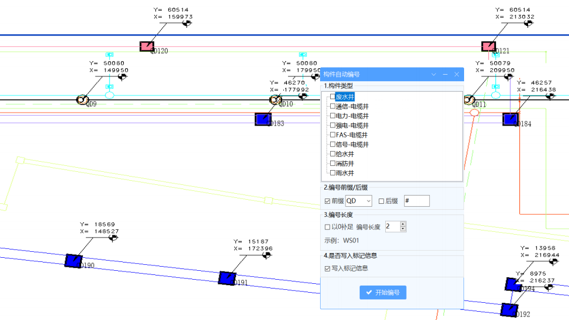The image size is (569, 320).
Task: Uncheck the 前缀 prefix checkbox
Action: tap(327, 201)
